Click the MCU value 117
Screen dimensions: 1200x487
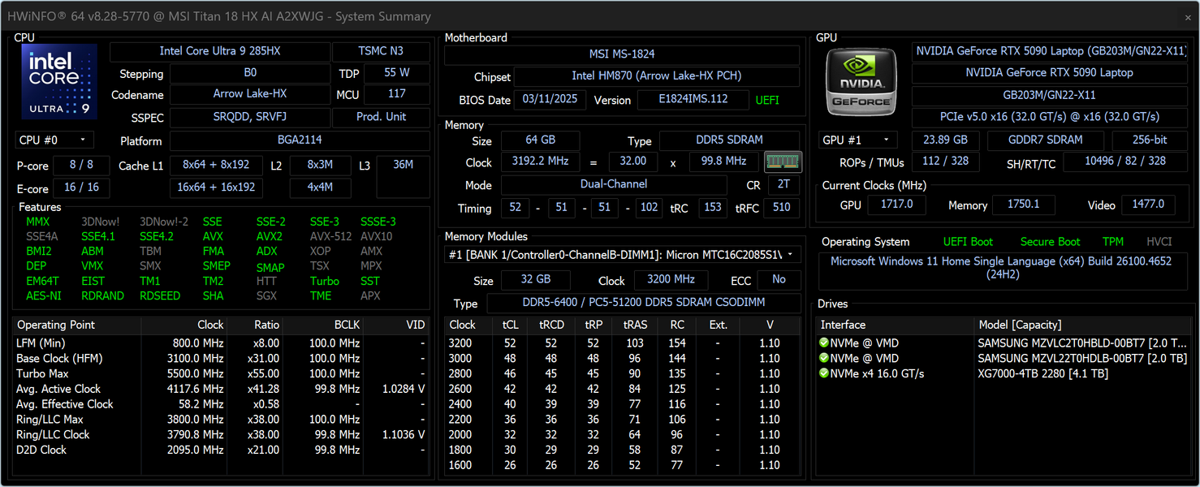point(397,94)
